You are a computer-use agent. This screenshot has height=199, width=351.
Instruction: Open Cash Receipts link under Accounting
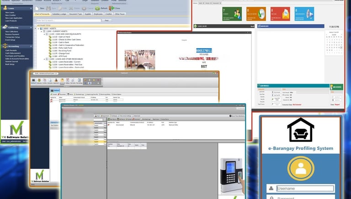point(11,50)
